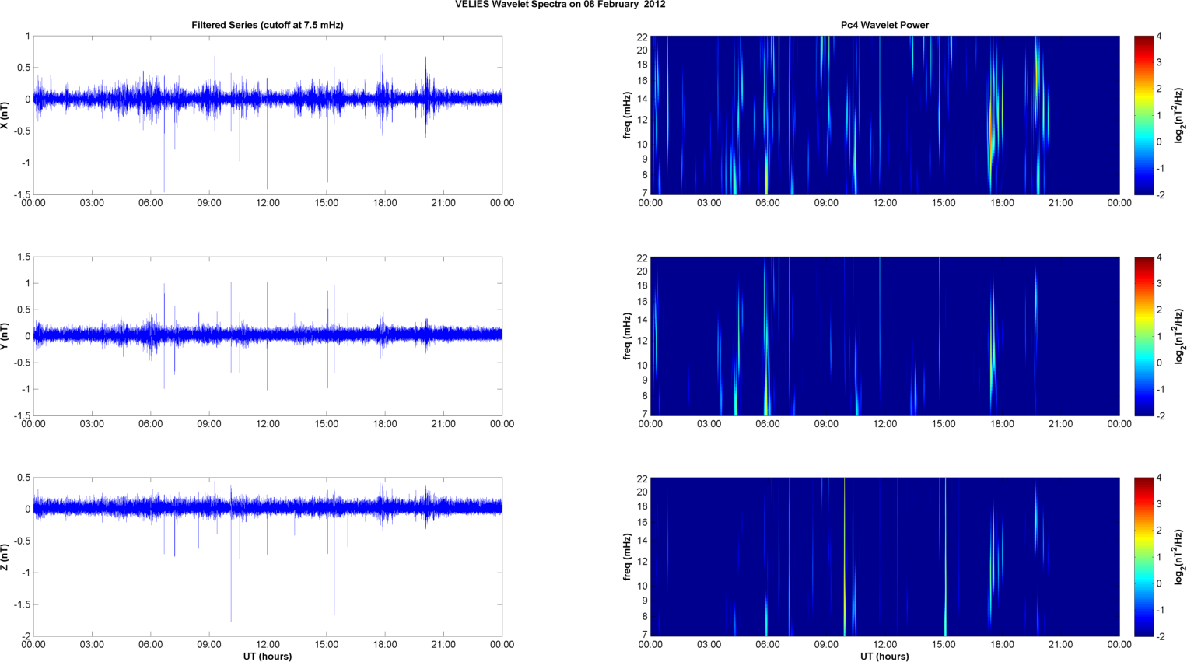
Task: Click inside the X component filtered series plot
Action: [268, 115]
